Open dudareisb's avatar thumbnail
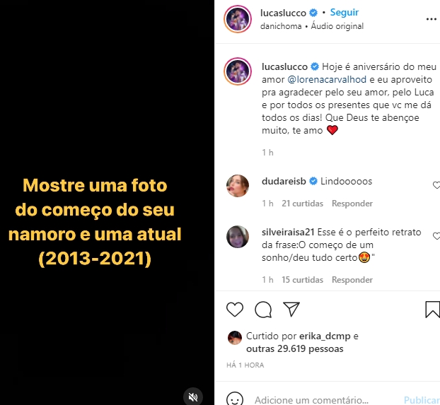Image resolution: width=440 pixels, height=405 pixels. [x=238, y=186]
